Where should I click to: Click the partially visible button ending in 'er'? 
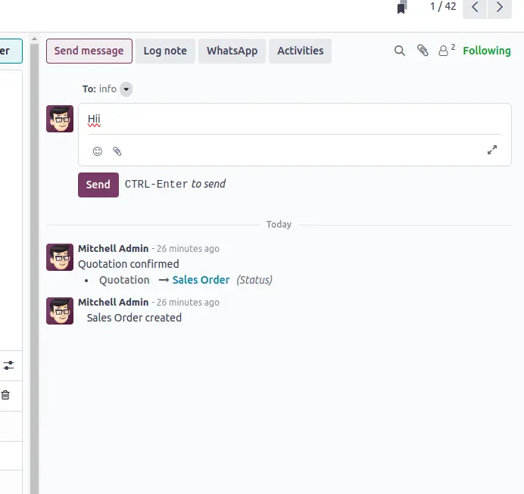(x=11, y=51)
